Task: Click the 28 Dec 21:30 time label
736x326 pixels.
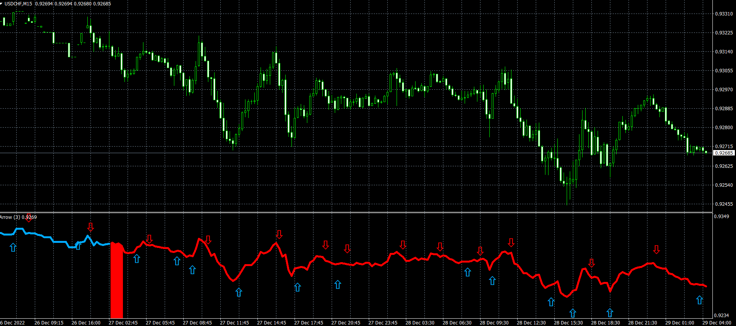Action: pos(643,323)
